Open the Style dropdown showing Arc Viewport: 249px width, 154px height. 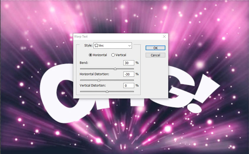click(x=113, y=45)
